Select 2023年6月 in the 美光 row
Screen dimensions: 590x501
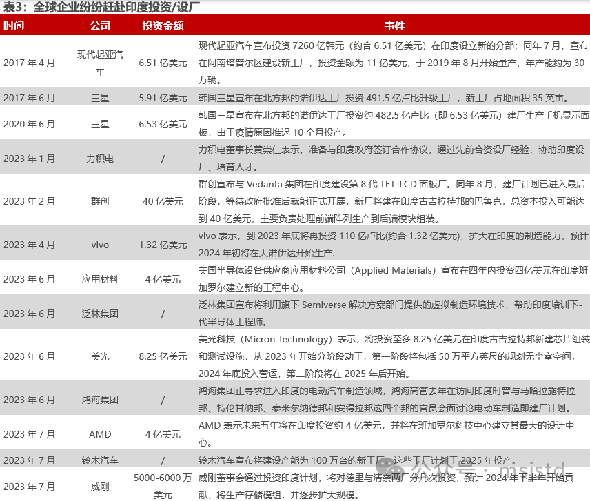click(x=30, y=356)
